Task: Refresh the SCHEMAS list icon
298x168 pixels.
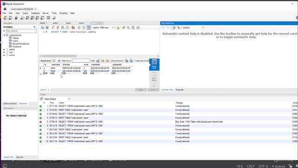Action: pyautogui.click(x=34, y=27)
